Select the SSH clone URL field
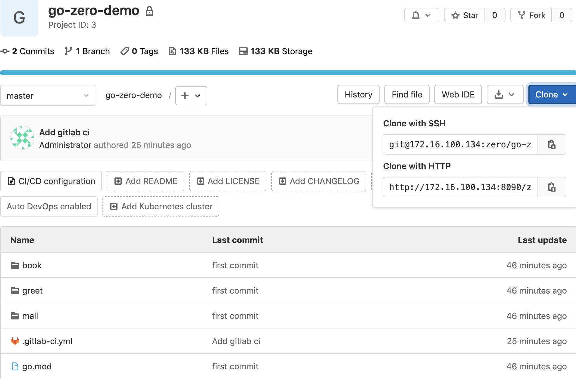 coord(460,145)
